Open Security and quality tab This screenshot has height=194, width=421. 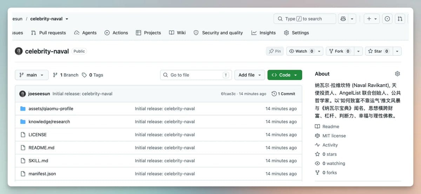[x=218, y=33]
